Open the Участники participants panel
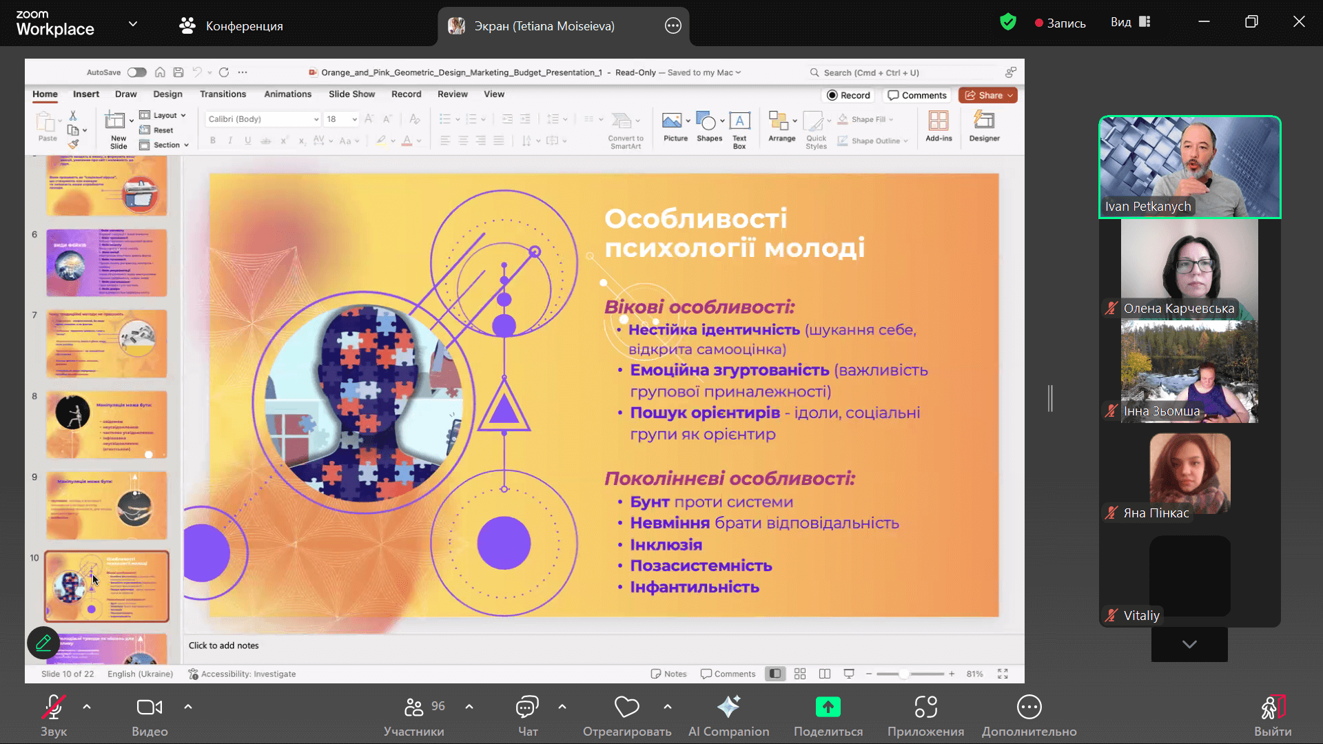Screen dimensions: 1323x744 [414, 716]
